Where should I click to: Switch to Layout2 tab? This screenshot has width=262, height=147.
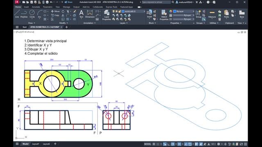pos(46,144)
